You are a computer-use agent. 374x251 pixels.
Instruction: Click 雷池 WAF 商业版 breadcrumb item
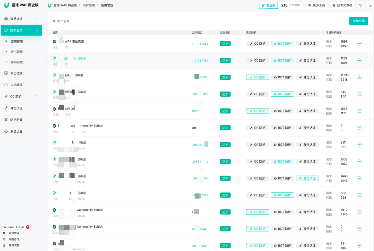(x=65, y=5)
